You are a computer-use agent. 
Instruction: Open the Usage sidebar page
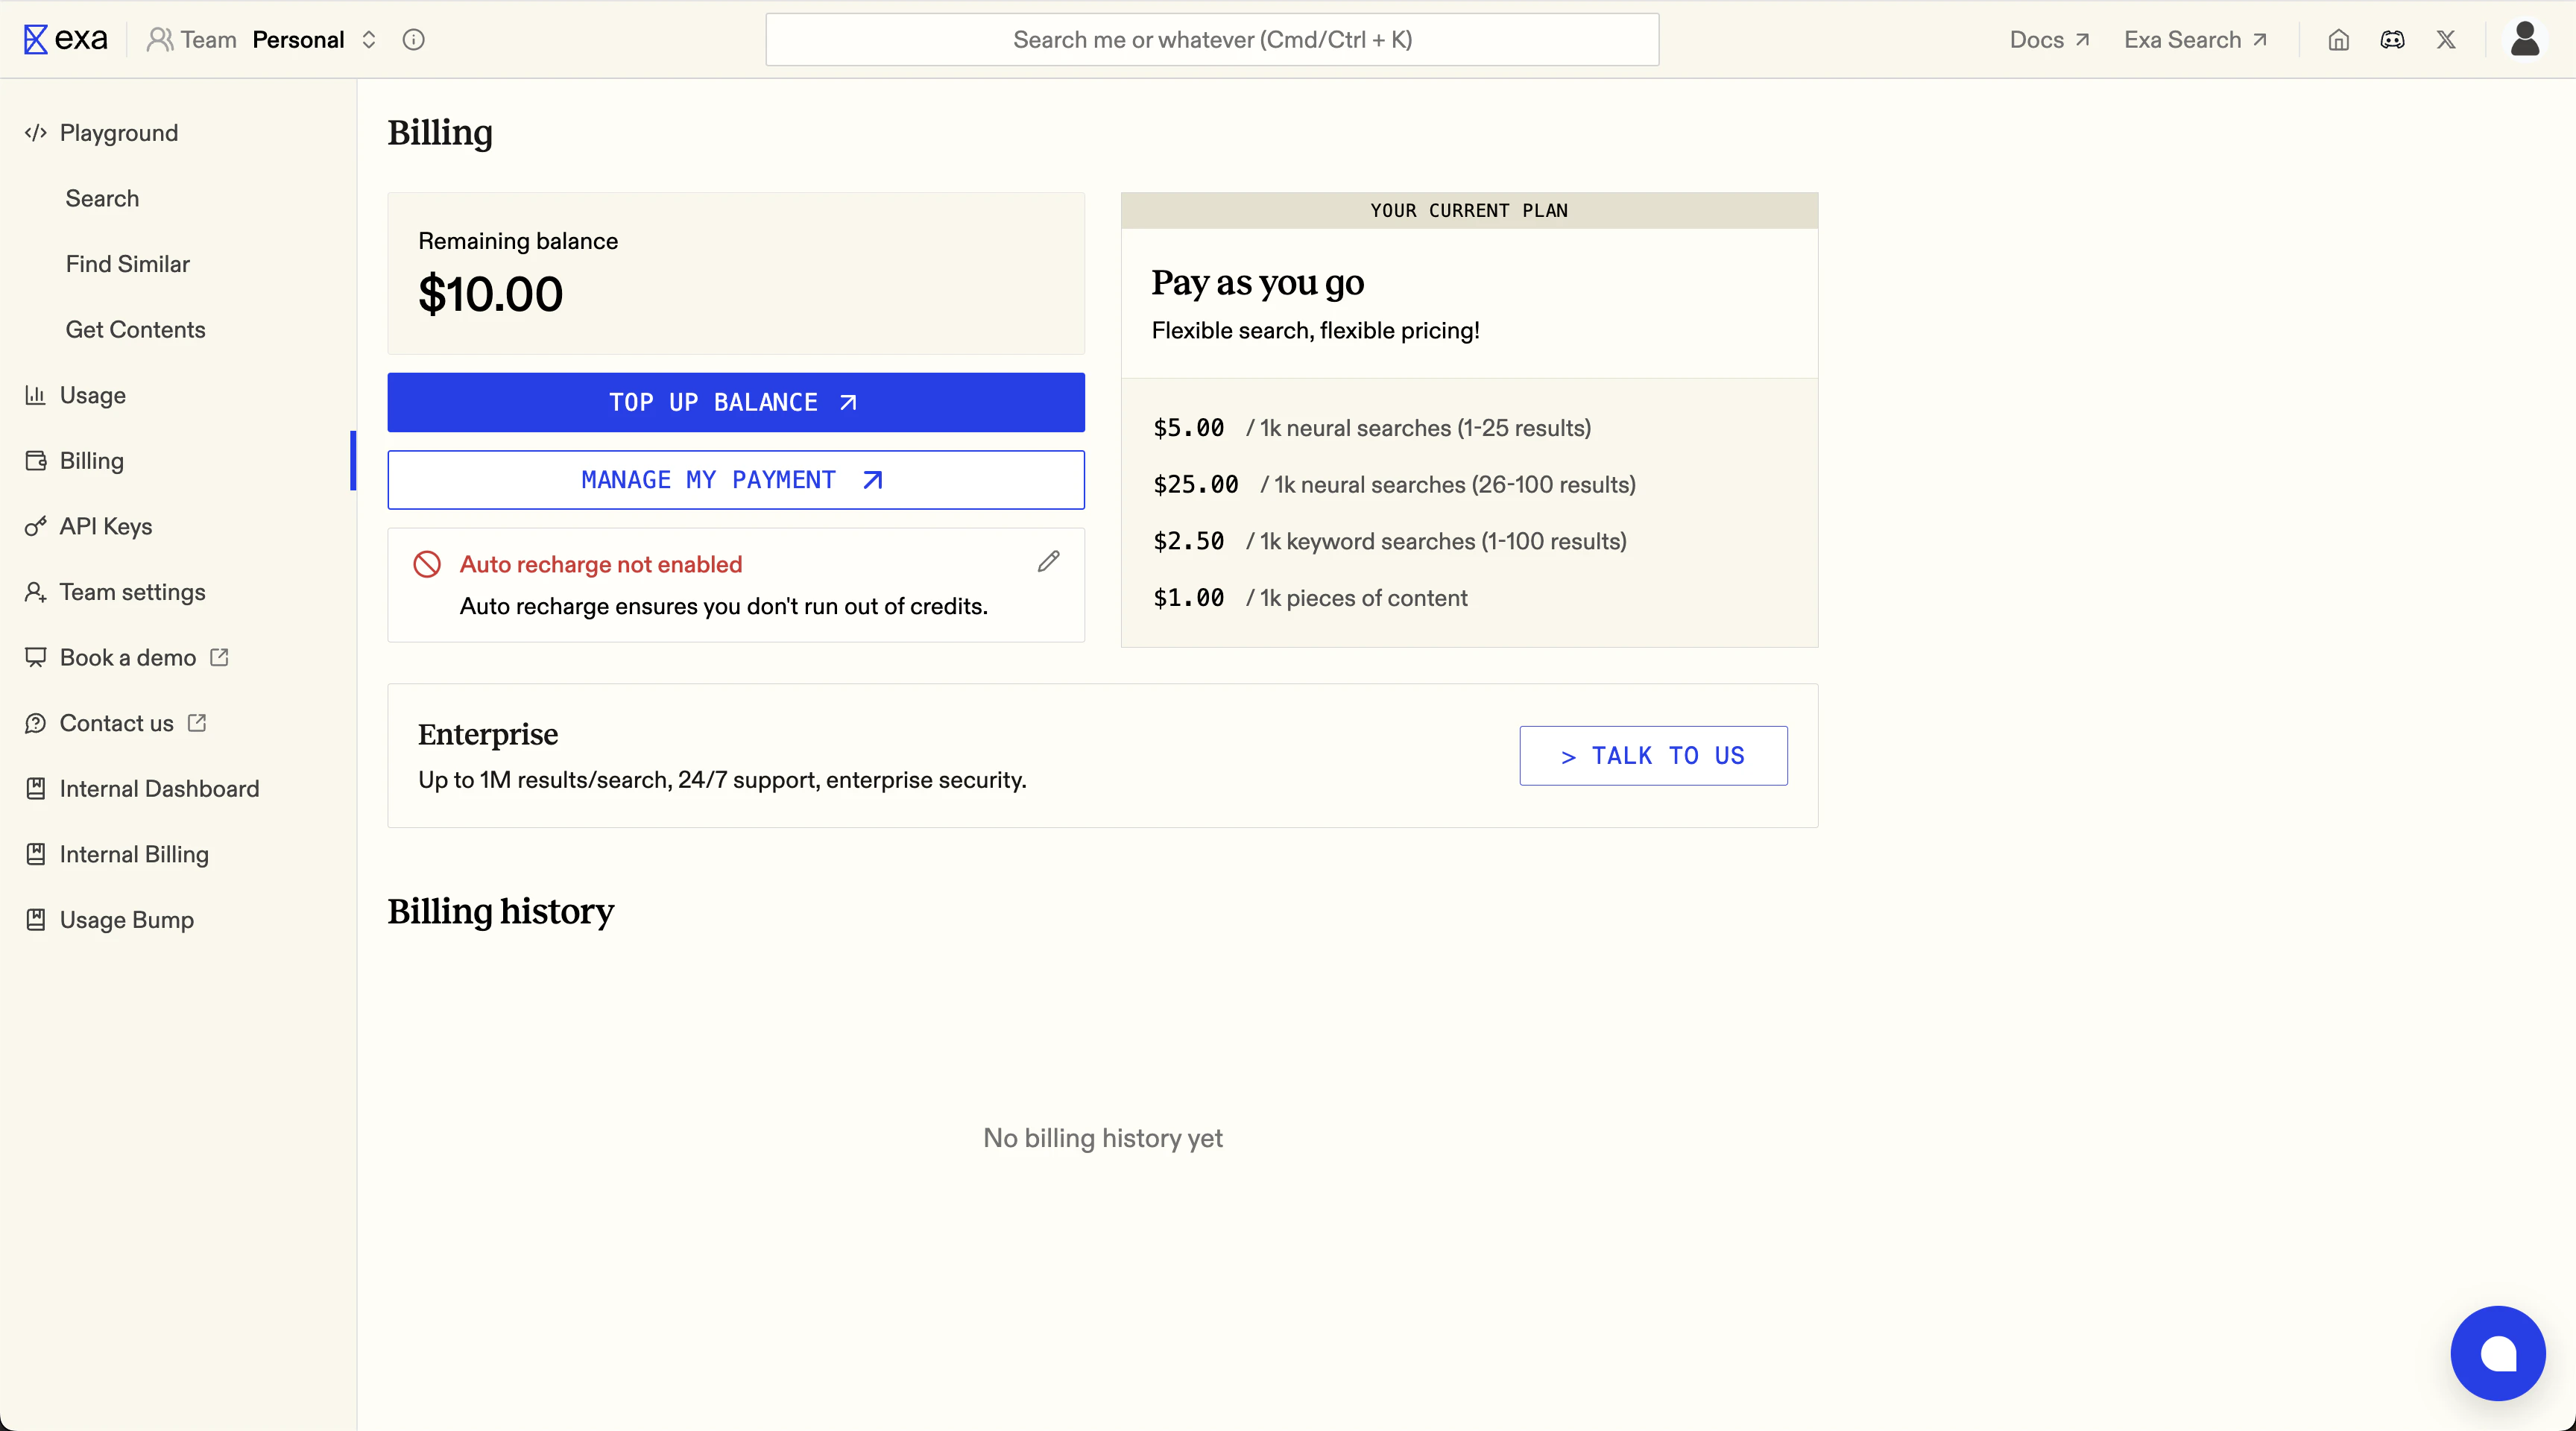point(92,395)
